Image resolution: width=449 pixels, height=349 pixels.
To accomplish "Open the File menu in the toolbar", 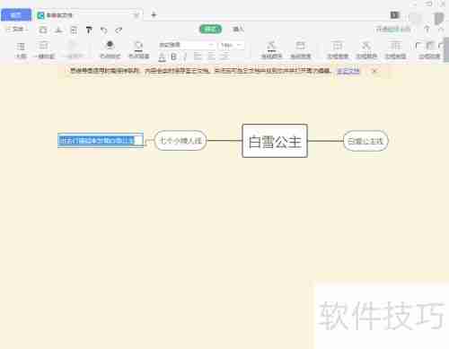I will 16,30.
